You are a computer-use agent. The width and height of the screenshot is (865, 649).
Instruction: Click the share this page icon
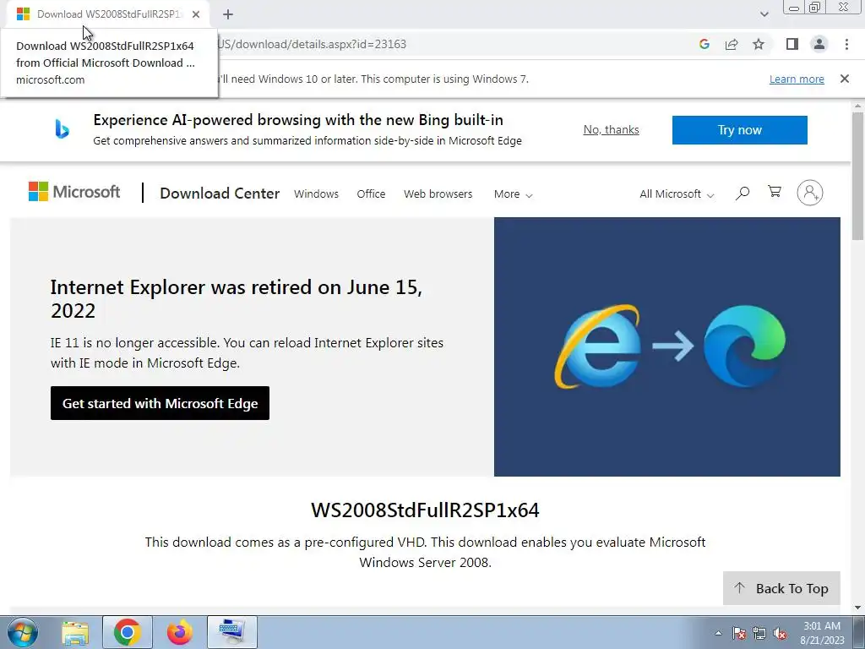tap(732, 44)
